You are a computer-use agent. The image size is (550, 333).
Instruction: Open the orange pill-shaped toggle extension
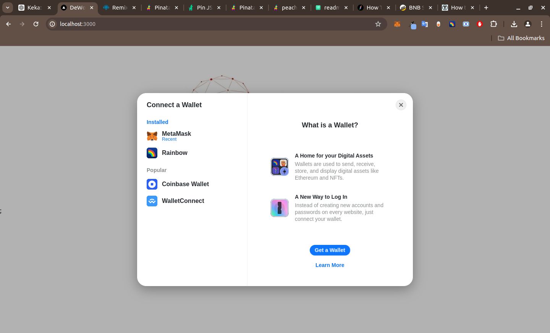(438, 24)
